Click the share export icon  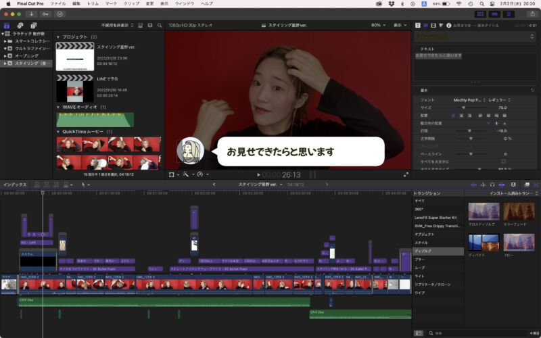pos(531,14)
